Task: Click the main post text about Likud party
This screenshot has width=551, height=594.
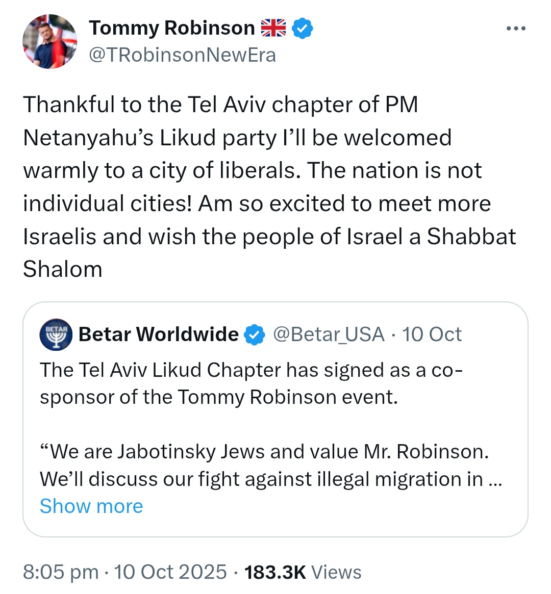Action: coord(269,187)
